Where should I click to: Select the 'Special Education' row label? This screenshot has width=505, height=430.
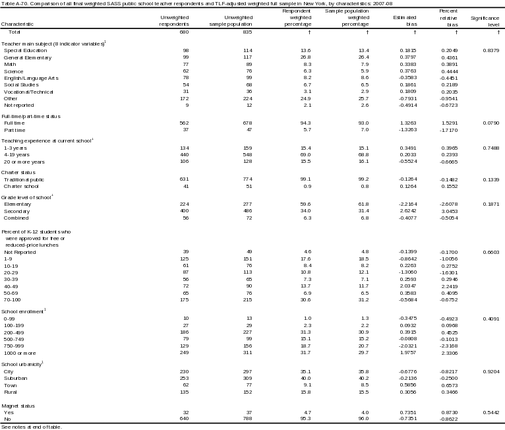[x=26, y=51]
